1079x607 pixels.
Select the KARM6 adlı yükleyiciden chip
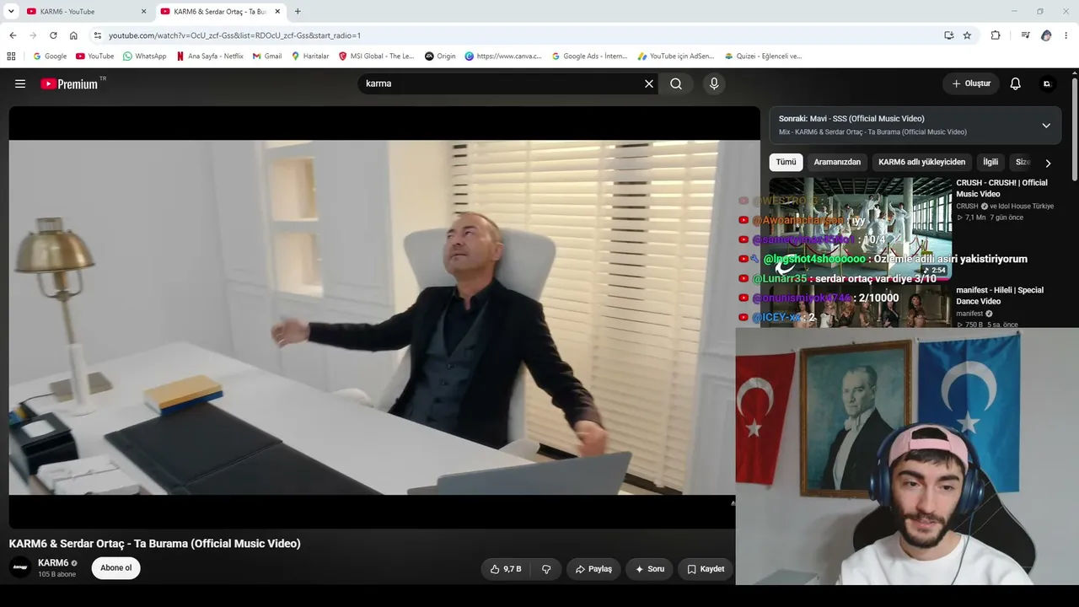(921, 162)
